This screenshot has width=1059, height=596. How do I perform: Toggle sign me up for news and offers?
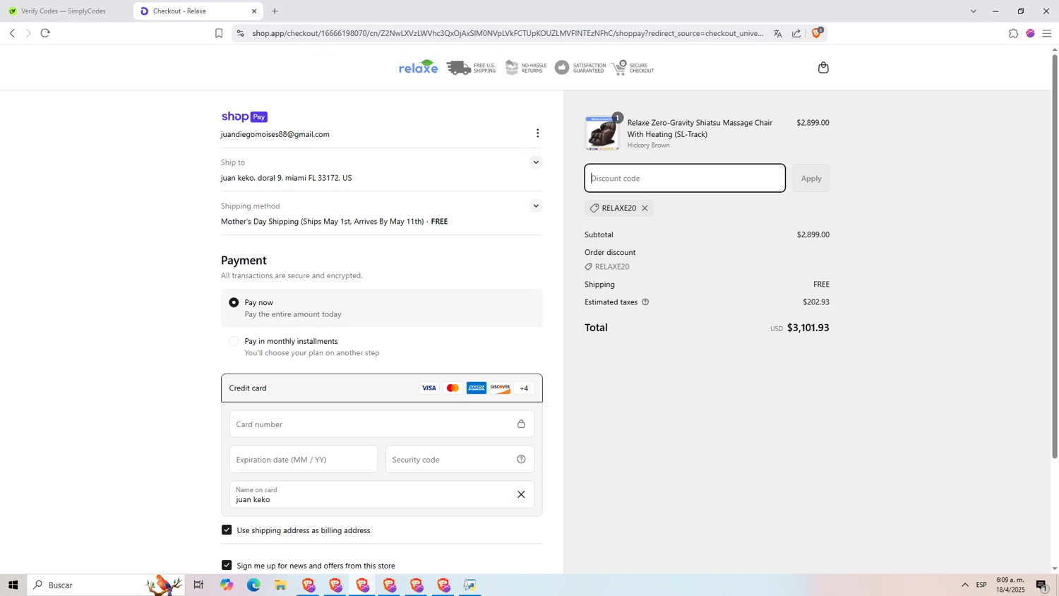227,565
